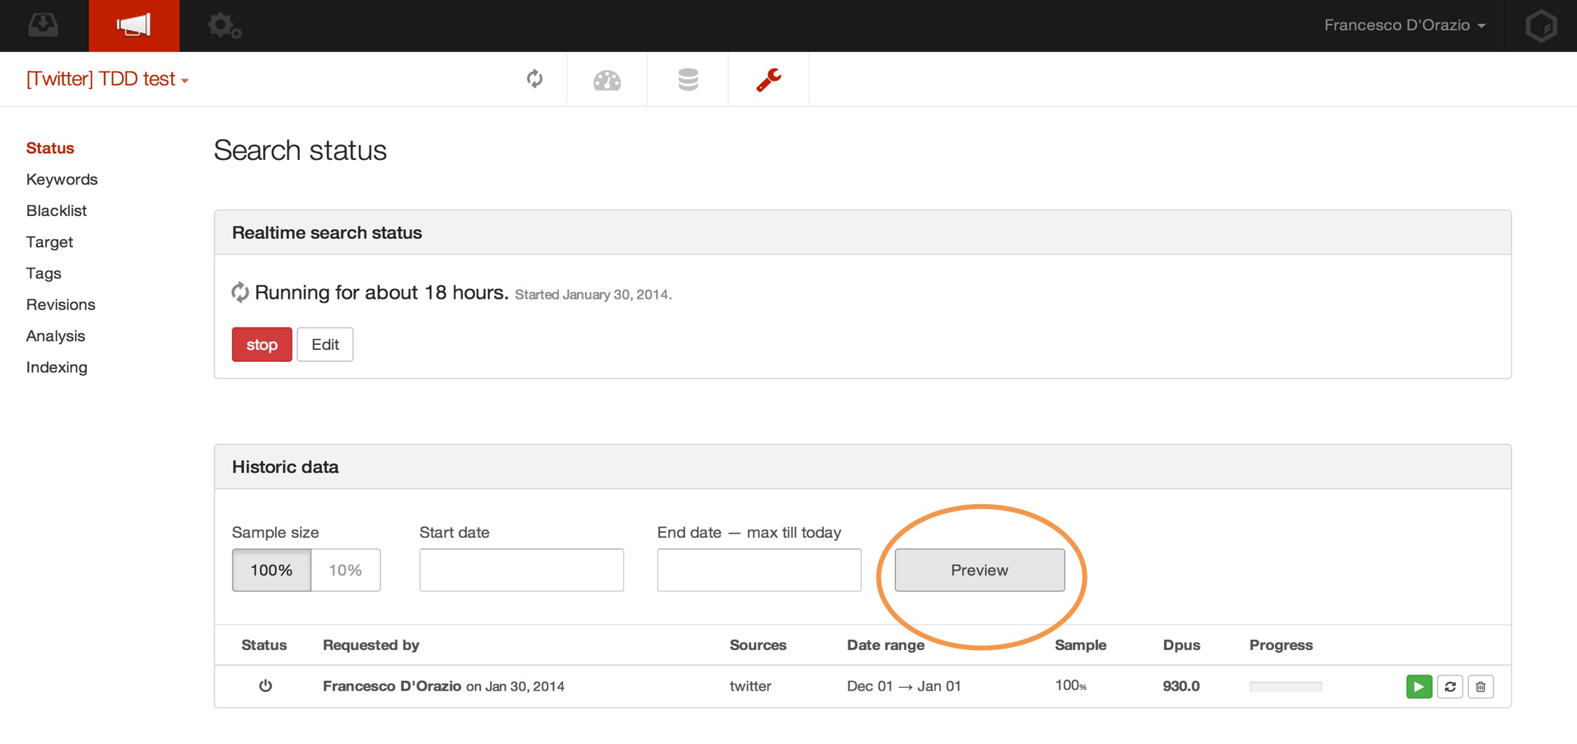Image resolution: width=1577 pixels, height=744 pixels.
Task: Reload the historic request row
Action: pyautogui.click(x=1449, y=686)
